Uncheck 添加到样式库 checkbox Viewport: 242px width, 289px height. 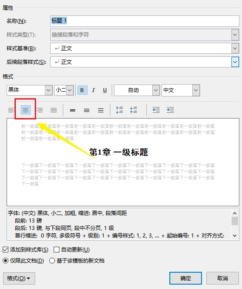6,250
